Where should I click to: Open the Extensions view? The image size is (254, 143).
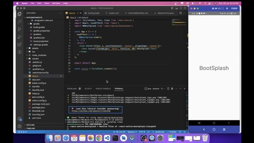(x=19, y=44)
